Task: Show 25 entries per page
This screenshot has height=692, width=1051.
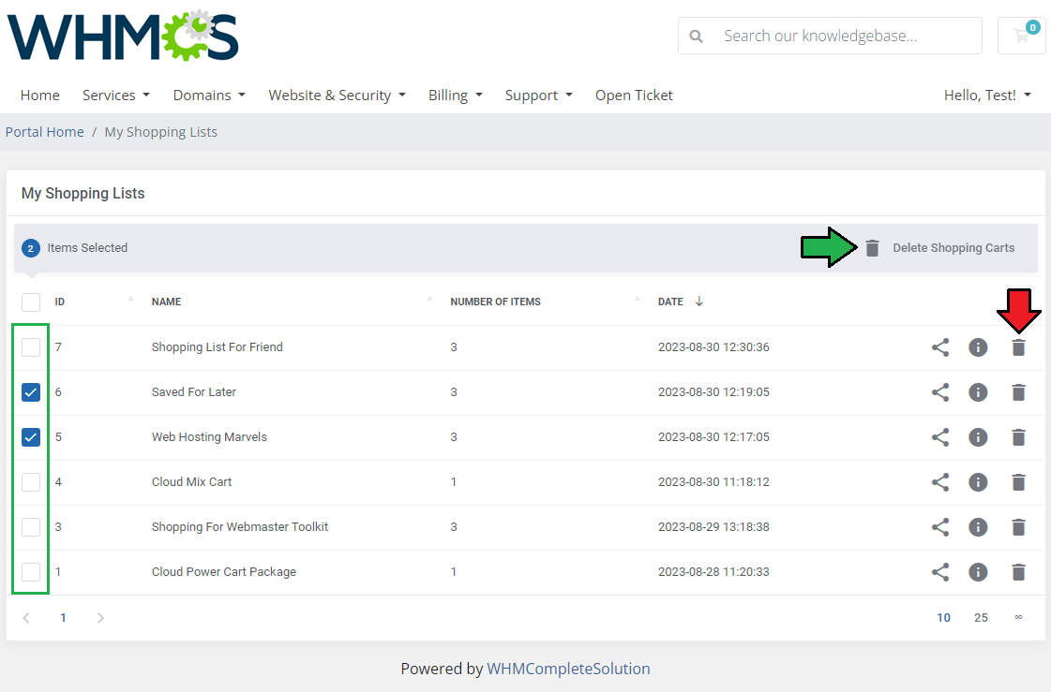Action: pyautogui.click(x=981, y=618)
